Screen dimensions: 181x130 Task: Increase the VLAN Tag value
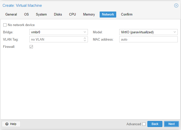coord(85,38)
